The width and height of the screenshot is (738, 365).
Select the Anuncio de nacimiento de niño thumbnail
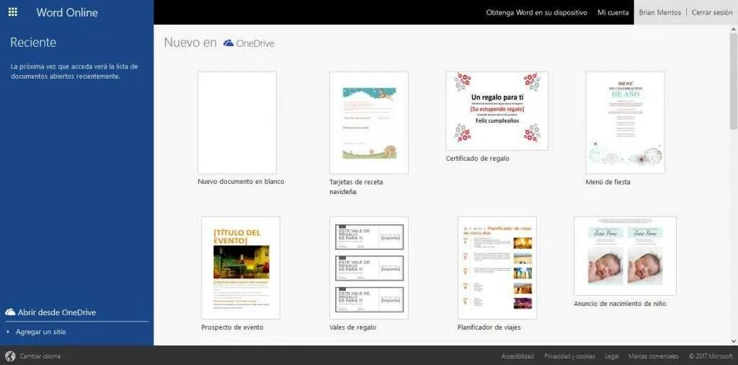point(625,256)
